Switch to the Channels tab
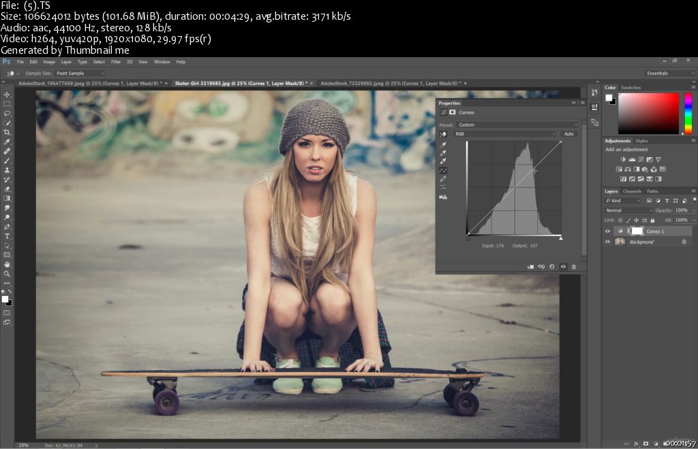Viewport: 698px width, 449px height. tap(632, 191)
